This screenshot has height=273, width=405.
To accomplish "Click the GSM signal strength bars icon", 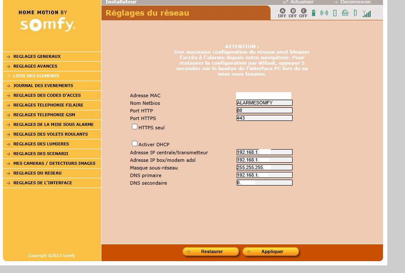I will click(367, 14).
